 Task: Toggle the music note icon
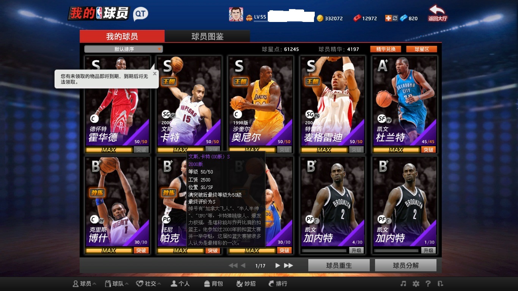click(403, 283)
